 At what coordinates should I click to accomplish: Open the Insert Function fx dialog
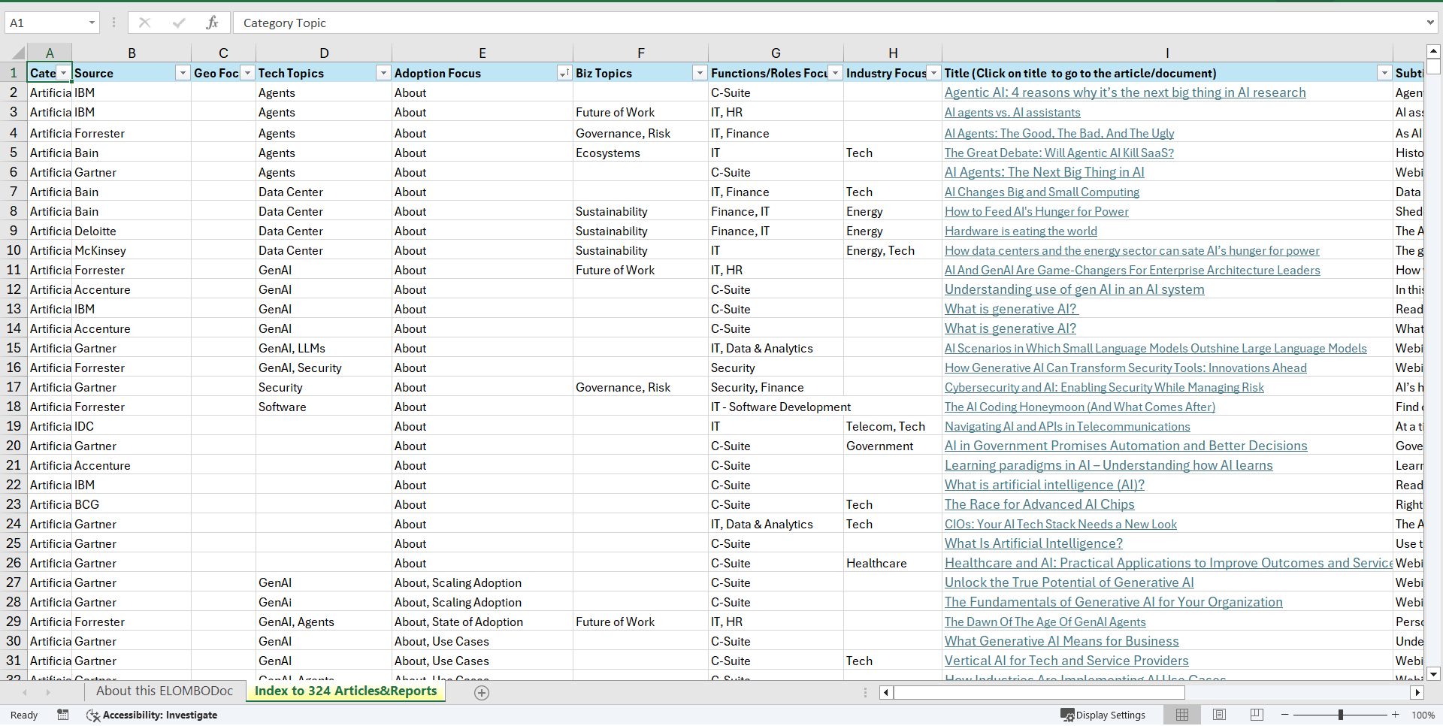pyautogui.click(x=213, y=23)
